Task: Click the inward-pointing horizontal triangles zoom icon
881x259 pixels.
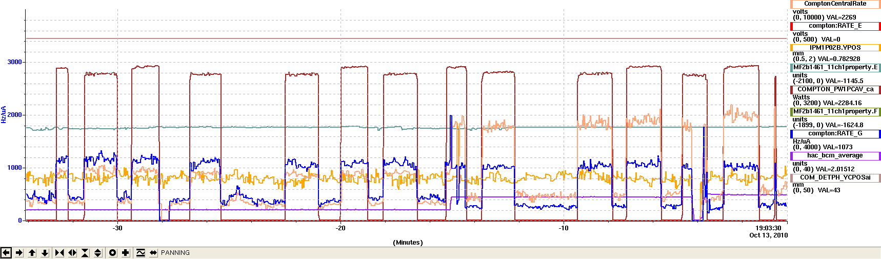Action: point(59,253)
